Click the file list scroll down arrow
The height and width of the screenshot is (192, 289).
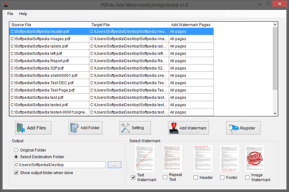click(x=275, y=114)
